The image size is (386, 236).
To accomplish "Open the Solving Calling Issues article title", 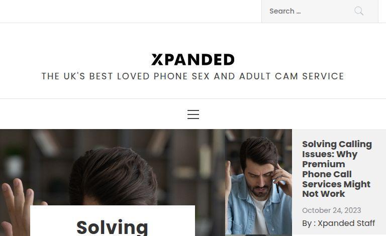I will tap(337, 169).
